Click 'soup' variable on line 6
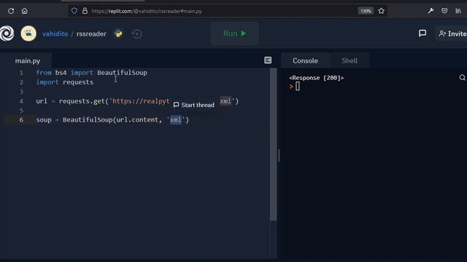 [44, 120]
